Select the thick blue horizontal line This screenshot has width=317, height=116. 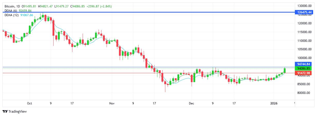(x=155, y=12)
